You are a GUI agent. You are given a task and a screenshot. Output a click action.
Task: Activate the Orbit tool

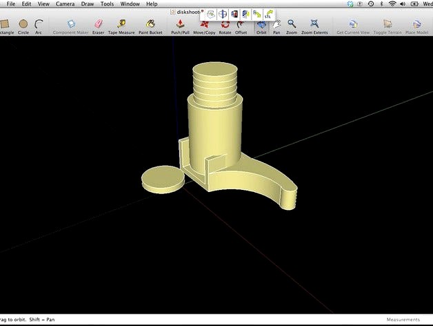(x=261, y=26)
